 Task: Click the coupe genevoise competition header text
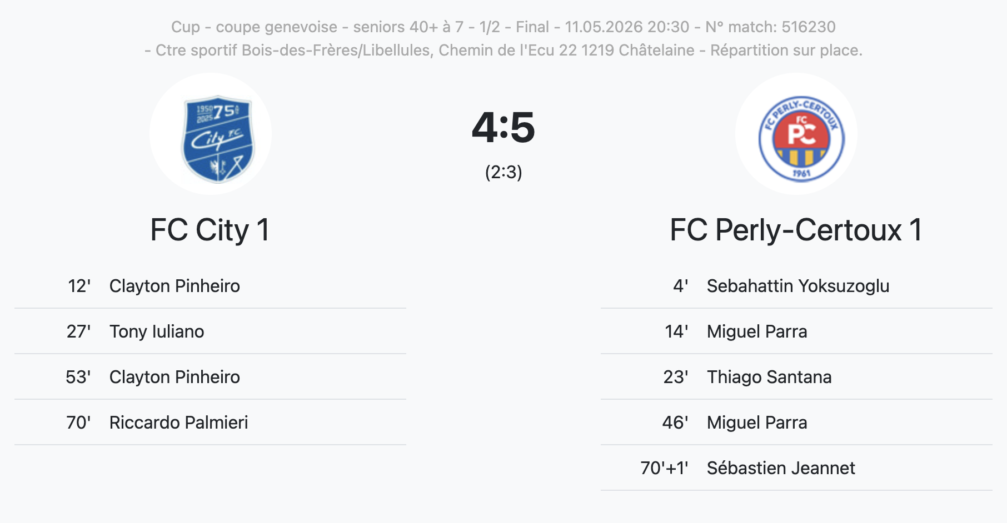click(277, 27)
